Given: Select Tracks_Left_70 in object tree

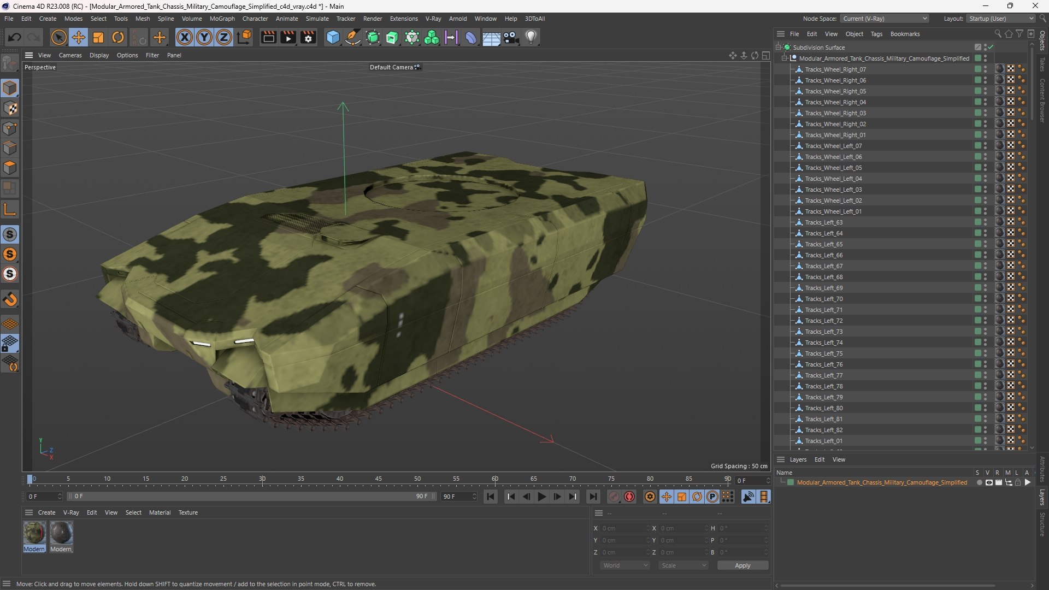Looking at the screenshot, I should click(824, 299).
